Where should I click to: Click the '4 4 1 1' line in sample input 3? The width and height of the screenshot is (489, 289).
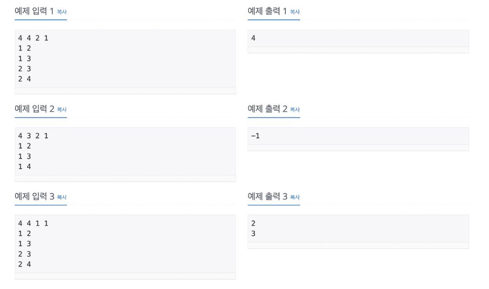click(33, 223)
